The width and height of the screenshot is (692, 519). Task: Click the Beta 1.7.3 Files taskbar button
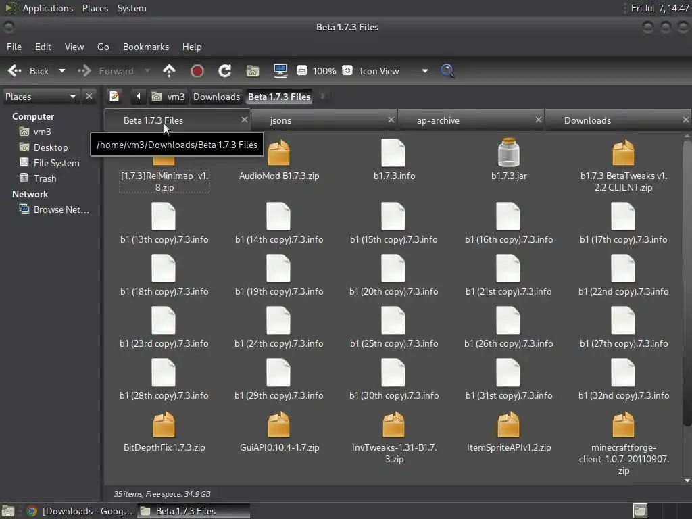[x=193, y=511]
